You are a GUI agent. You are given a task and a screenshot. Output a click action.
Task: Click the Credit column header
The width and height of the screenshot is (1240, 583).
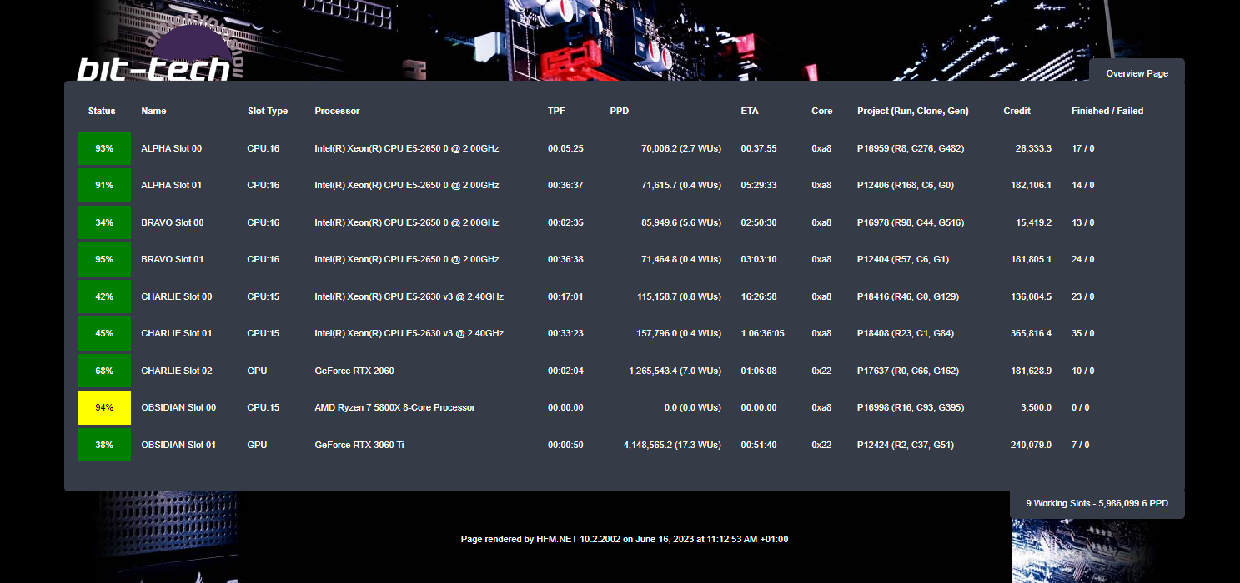(x=1017, y=111)
